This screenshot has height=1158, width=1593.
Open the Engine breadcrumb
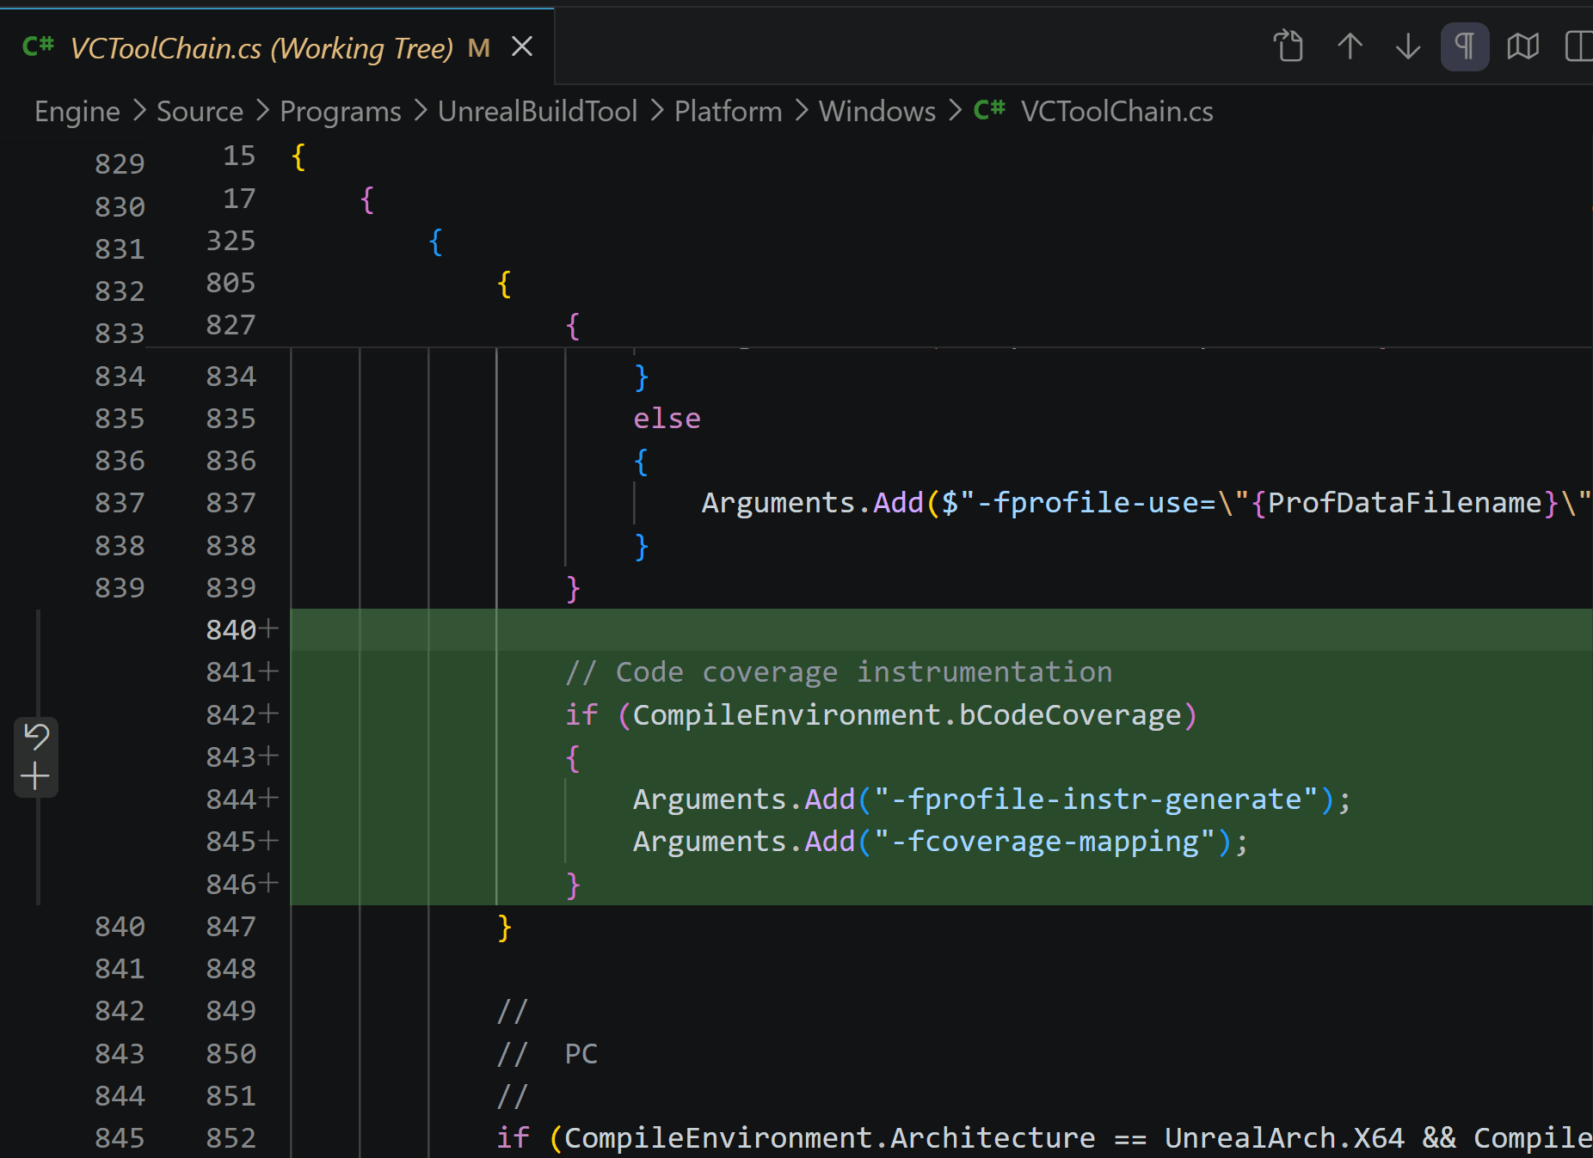(x=77, y=112)
